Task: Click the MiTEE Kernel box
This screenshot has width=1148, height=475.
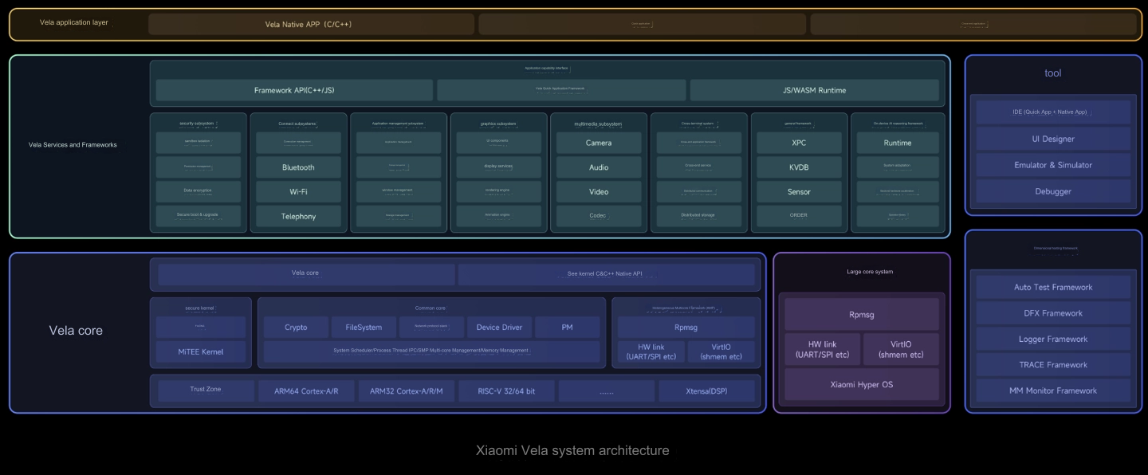Action: [x=201, y=351]
